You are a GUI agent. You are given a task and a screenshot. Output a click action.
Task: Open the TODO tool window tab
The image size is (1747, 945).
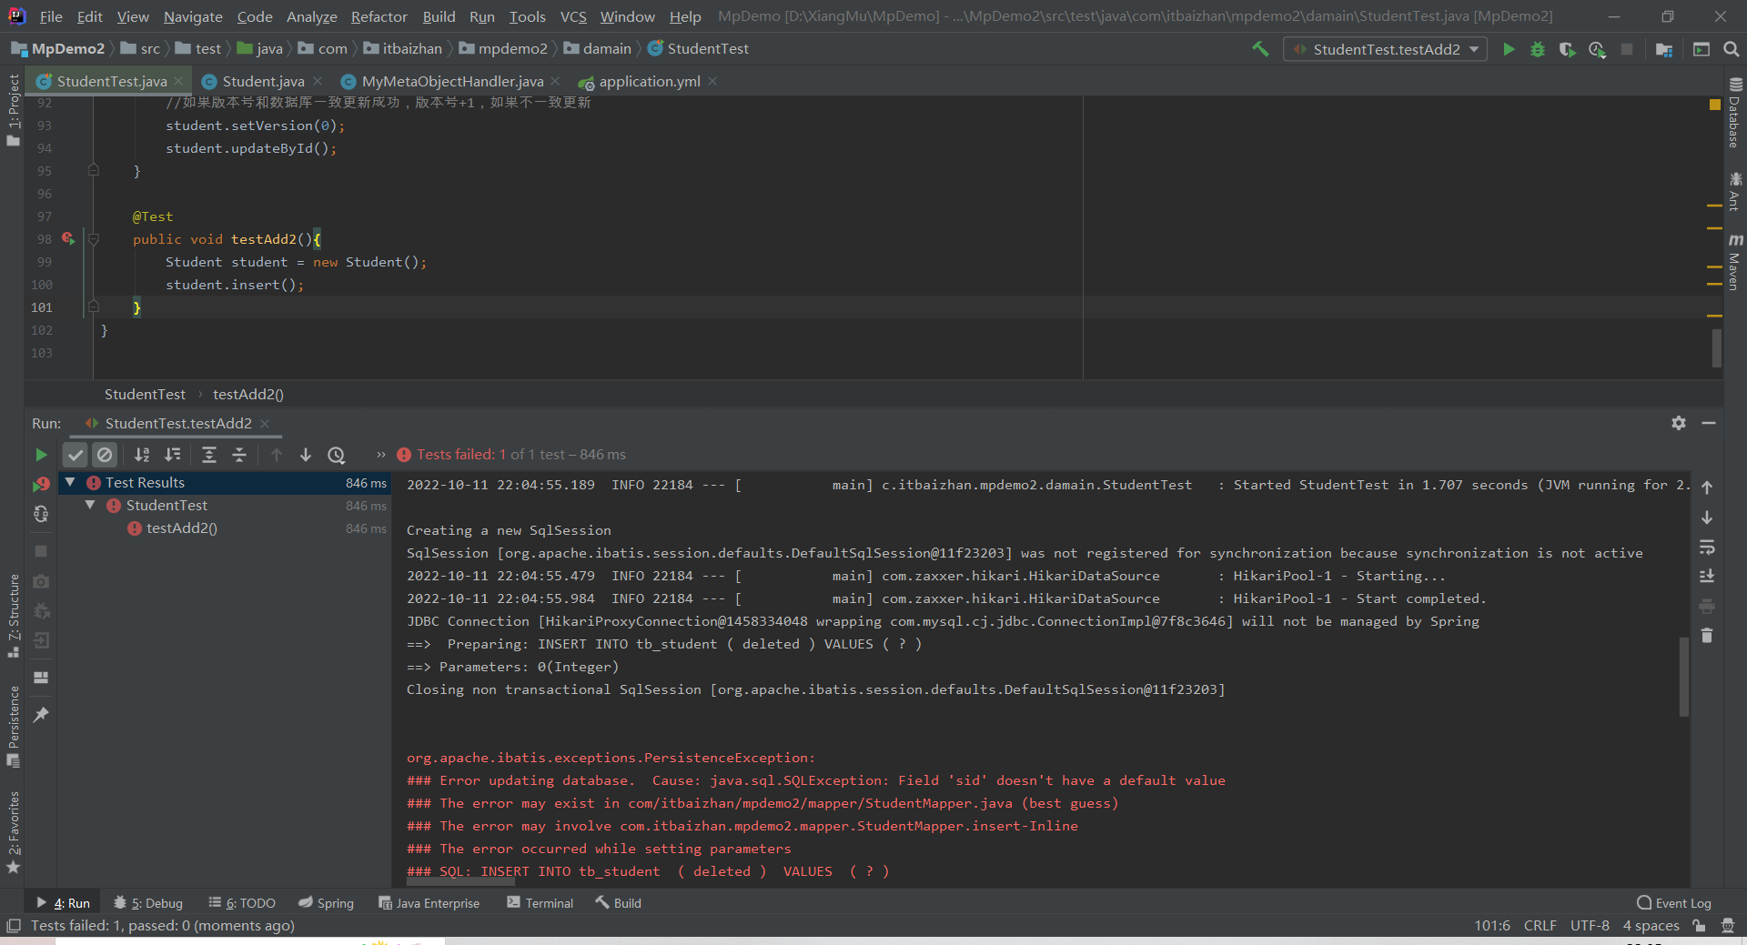pos(242,903)
